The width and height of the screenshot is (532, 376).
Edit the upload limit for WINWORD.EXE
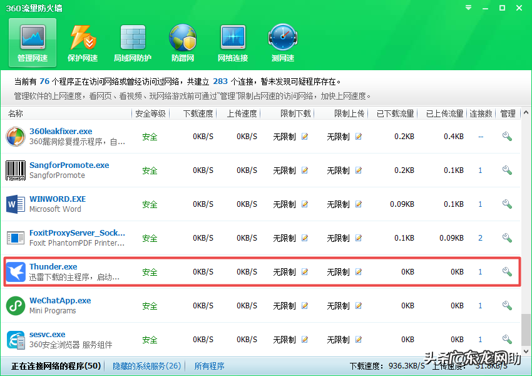[x=358, y=204]
